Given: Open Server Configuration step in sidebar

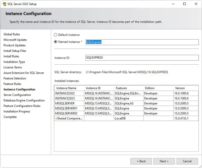Looking at the screenshot, I should coord(17,95).
